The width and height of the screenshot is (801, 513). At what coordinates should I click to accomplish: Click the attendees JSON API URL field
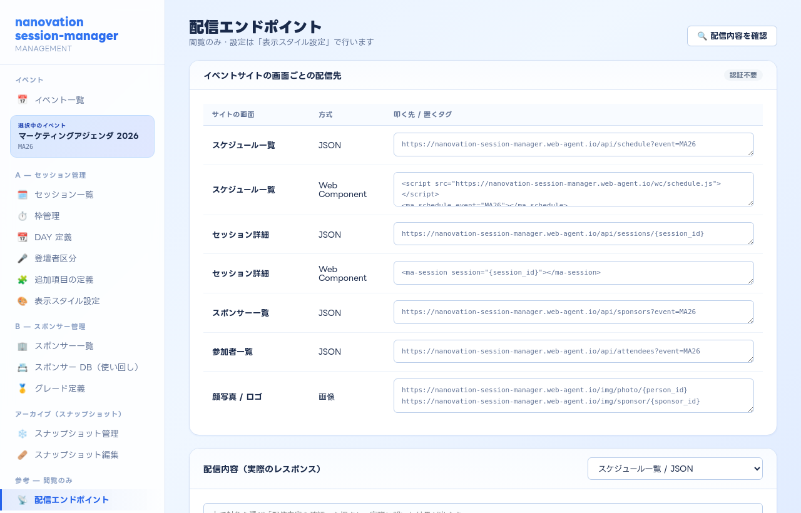pos(574,352)
